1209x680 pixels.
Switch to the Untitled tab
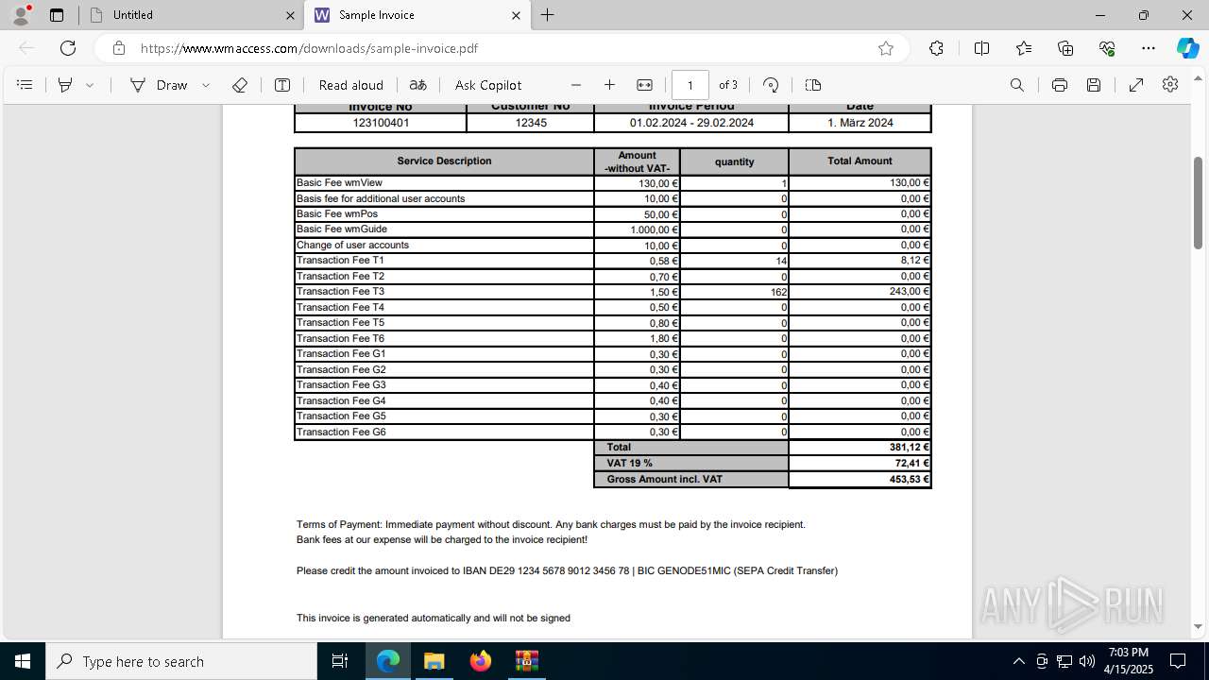pos(190,15)
